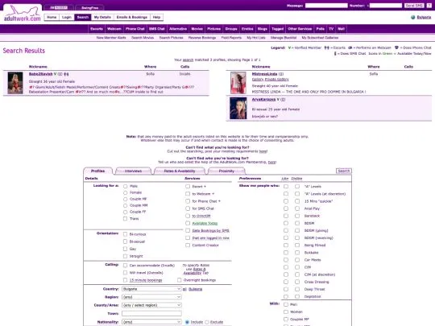The width and height of the screenshot is (435, 326).
Task: Open the Groups section
Action: (231, 29)
